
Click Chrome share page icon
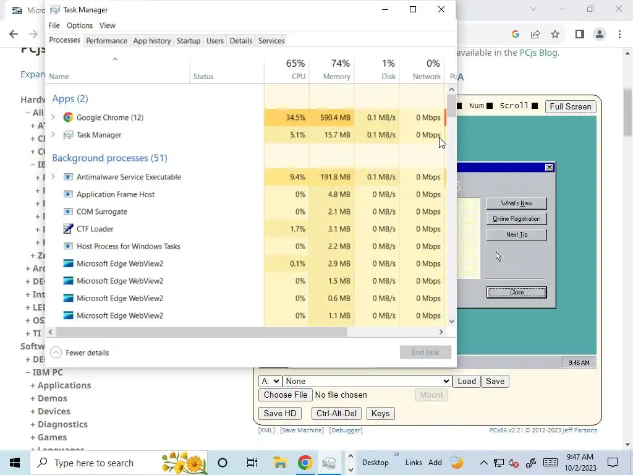535,35
